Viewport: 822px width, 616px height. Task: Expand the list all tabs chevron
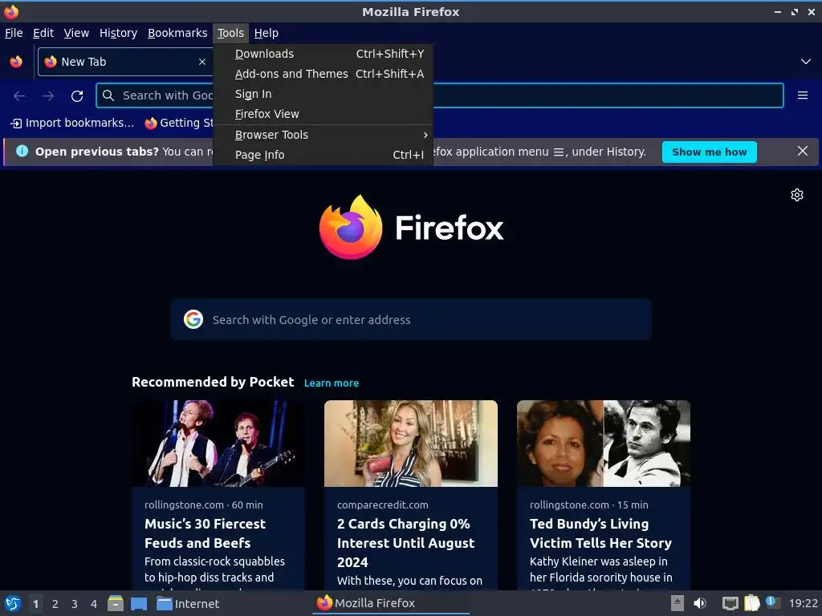[x=805, y=62]
